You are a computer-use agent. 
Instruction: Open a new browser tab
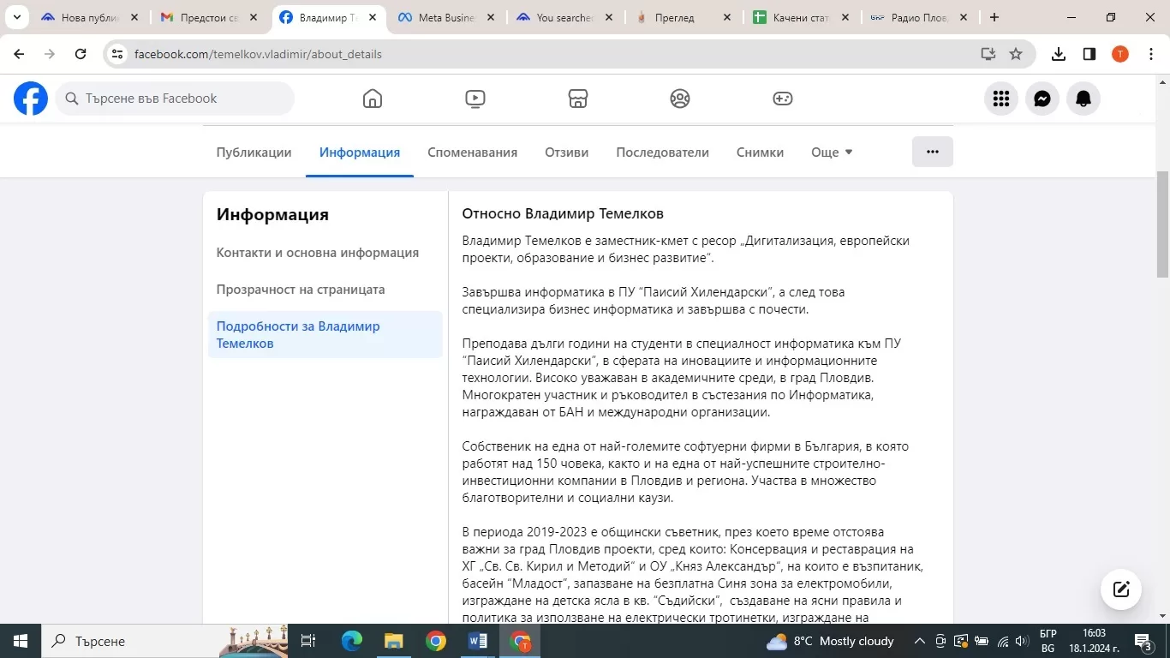(x=994, y=17)
